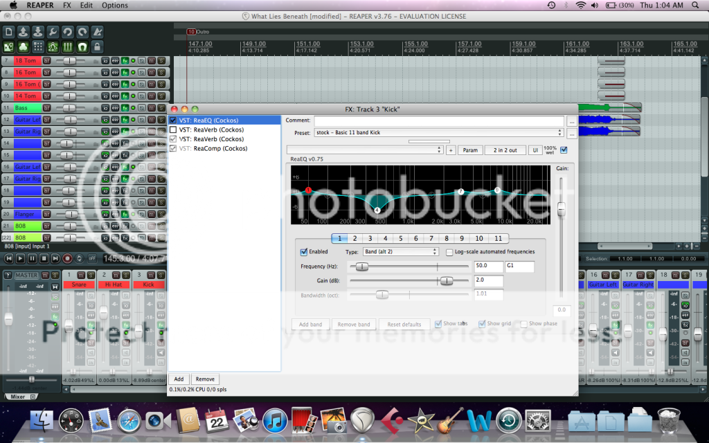Mute the Bass track
Image resolution: width=709 pixels, height=443 pixels.
152,108
